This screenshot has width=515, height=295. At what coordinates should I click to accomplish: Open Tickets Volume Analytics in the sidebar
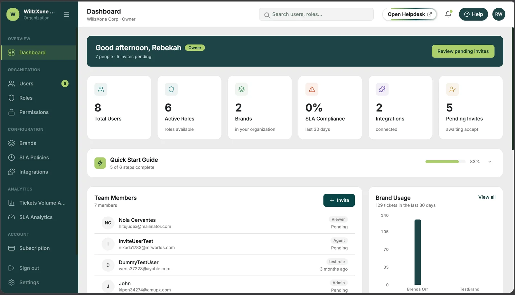[38, 203]
